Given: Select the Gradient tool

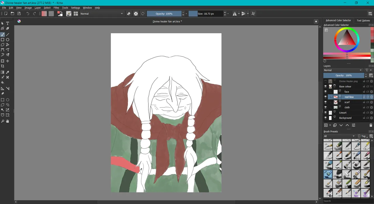Looking at the screenshot, I should (3, 72).
